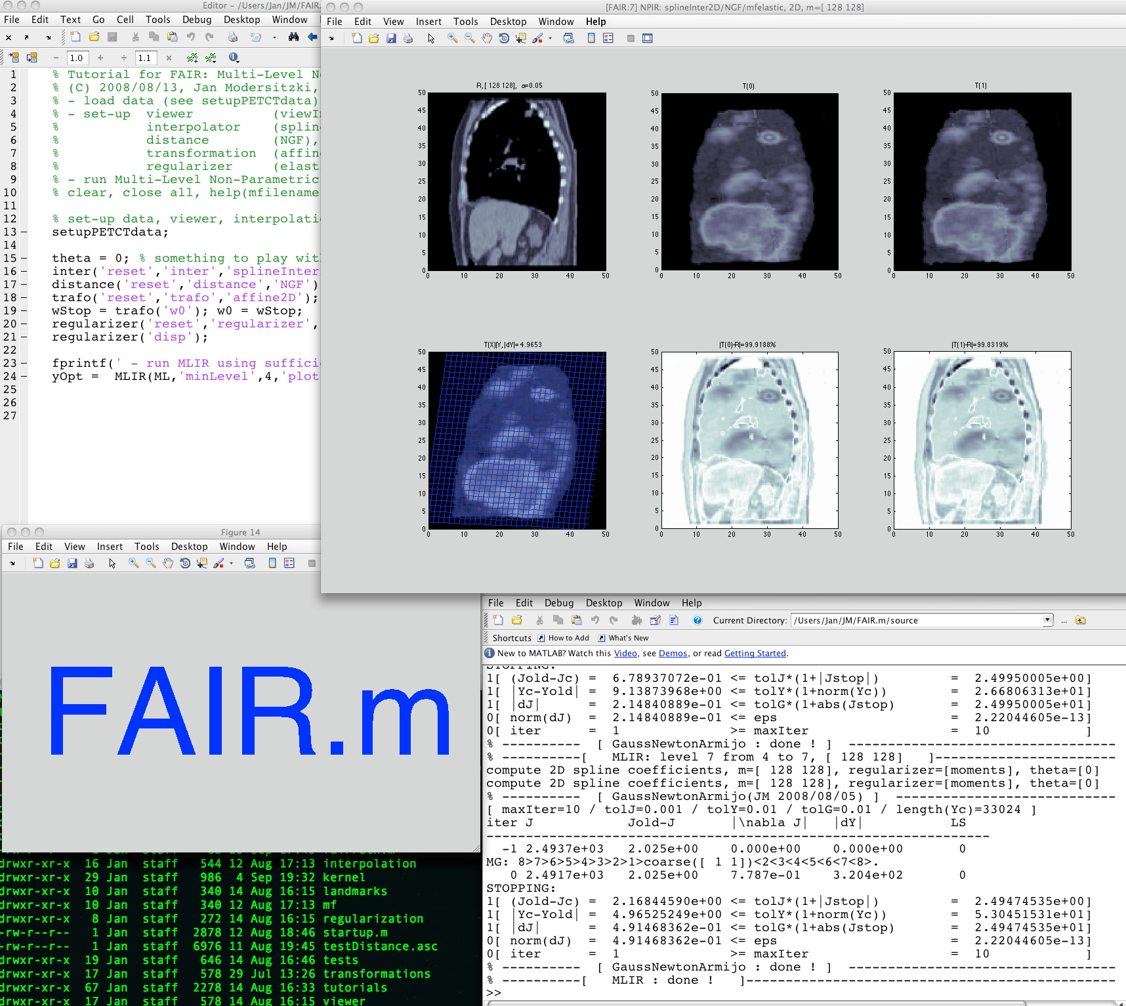The width and height of the screenshot is (1126, 1006).
Task: Select Zoom In tool in FAIR:7 figure
Action: click(452, 38)
